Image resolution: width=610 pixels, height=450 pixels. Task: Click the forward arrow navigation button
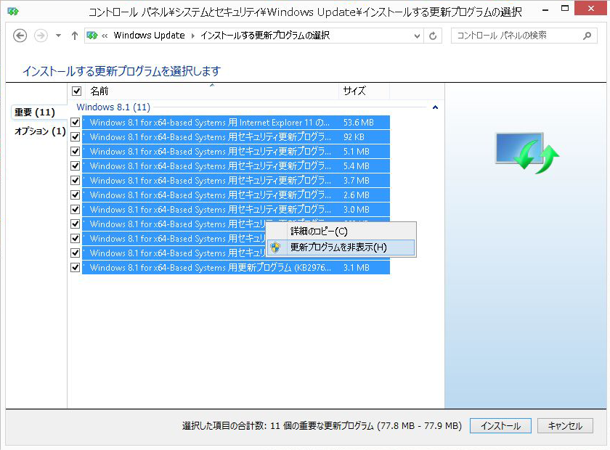pyautogui.click(x=41, y=36)
